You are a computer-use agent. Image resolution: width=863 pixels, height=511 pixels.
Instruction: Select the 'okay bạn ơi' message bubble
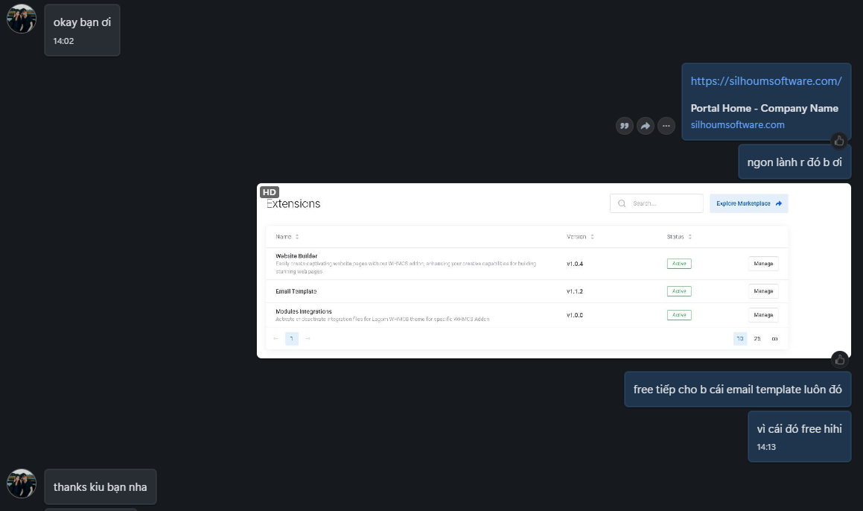pyautogui.click(x=82, y=29)
